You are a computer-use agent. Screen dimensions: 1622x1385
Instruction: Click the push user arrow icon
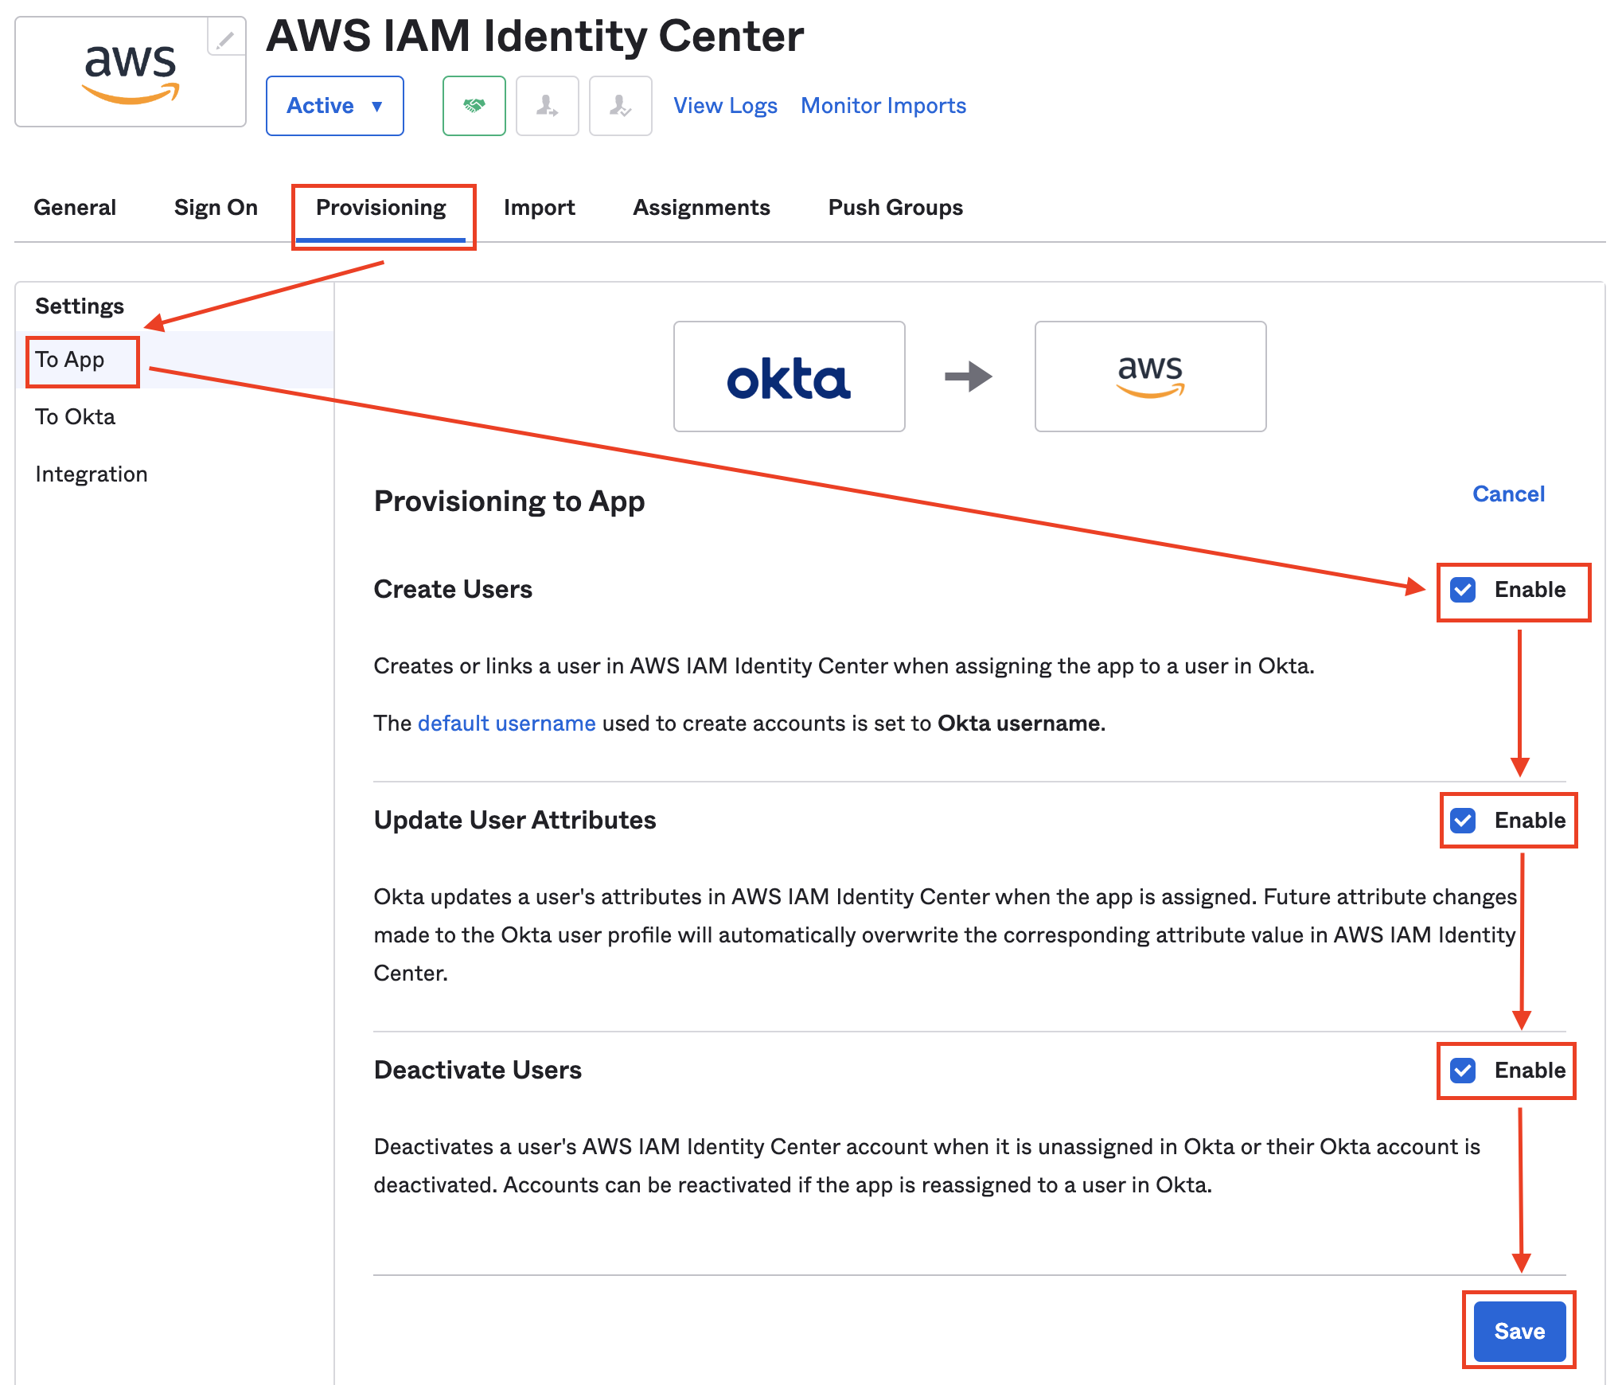point(548,106)
